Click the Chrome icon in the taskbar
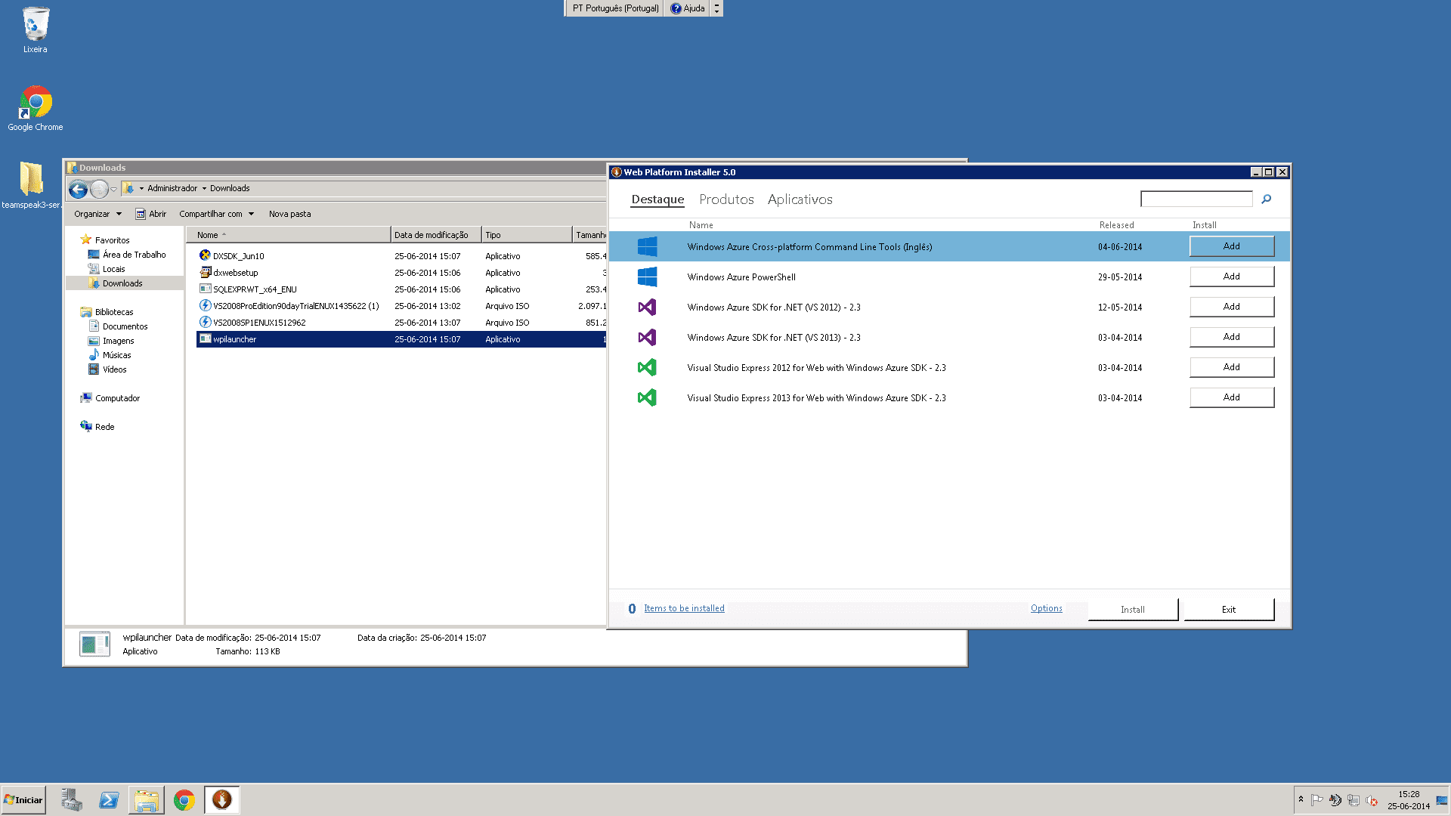This screenshot has height=816, width=1451. (x=184, y=800)
